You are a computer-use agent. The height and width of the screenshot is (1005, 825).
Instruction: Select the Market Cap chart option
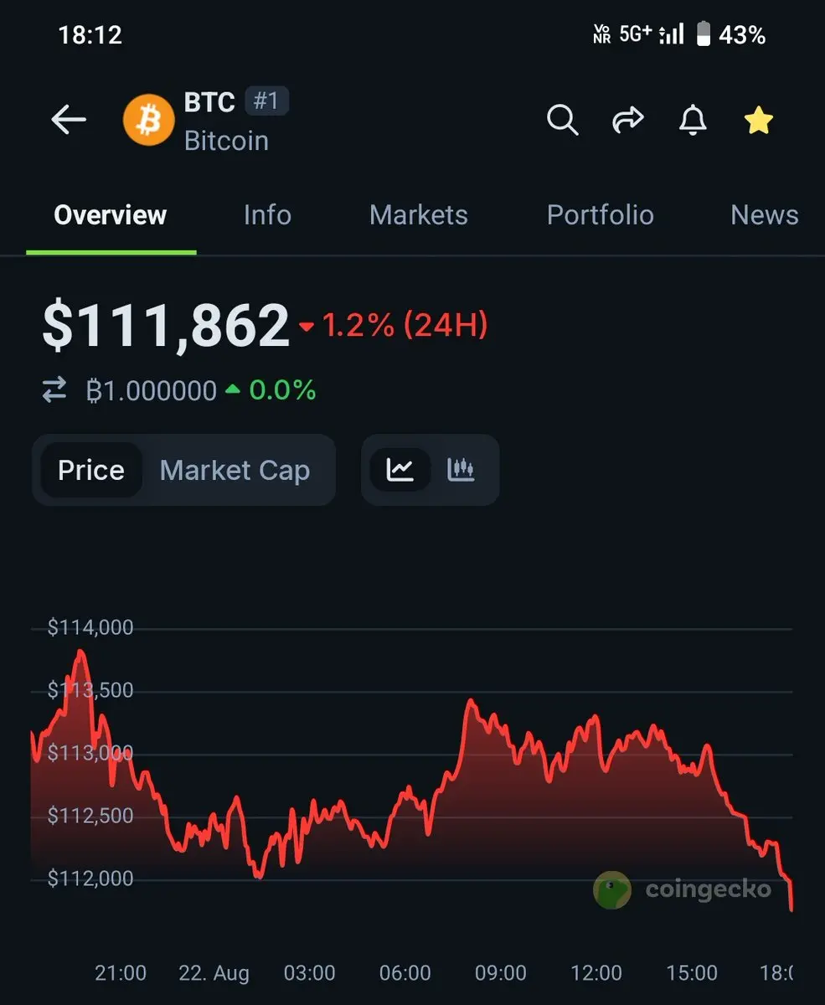click(x=235, y=470)
